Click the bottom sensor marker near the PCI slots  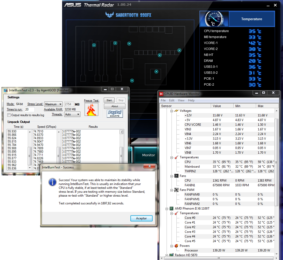point(132,80)
